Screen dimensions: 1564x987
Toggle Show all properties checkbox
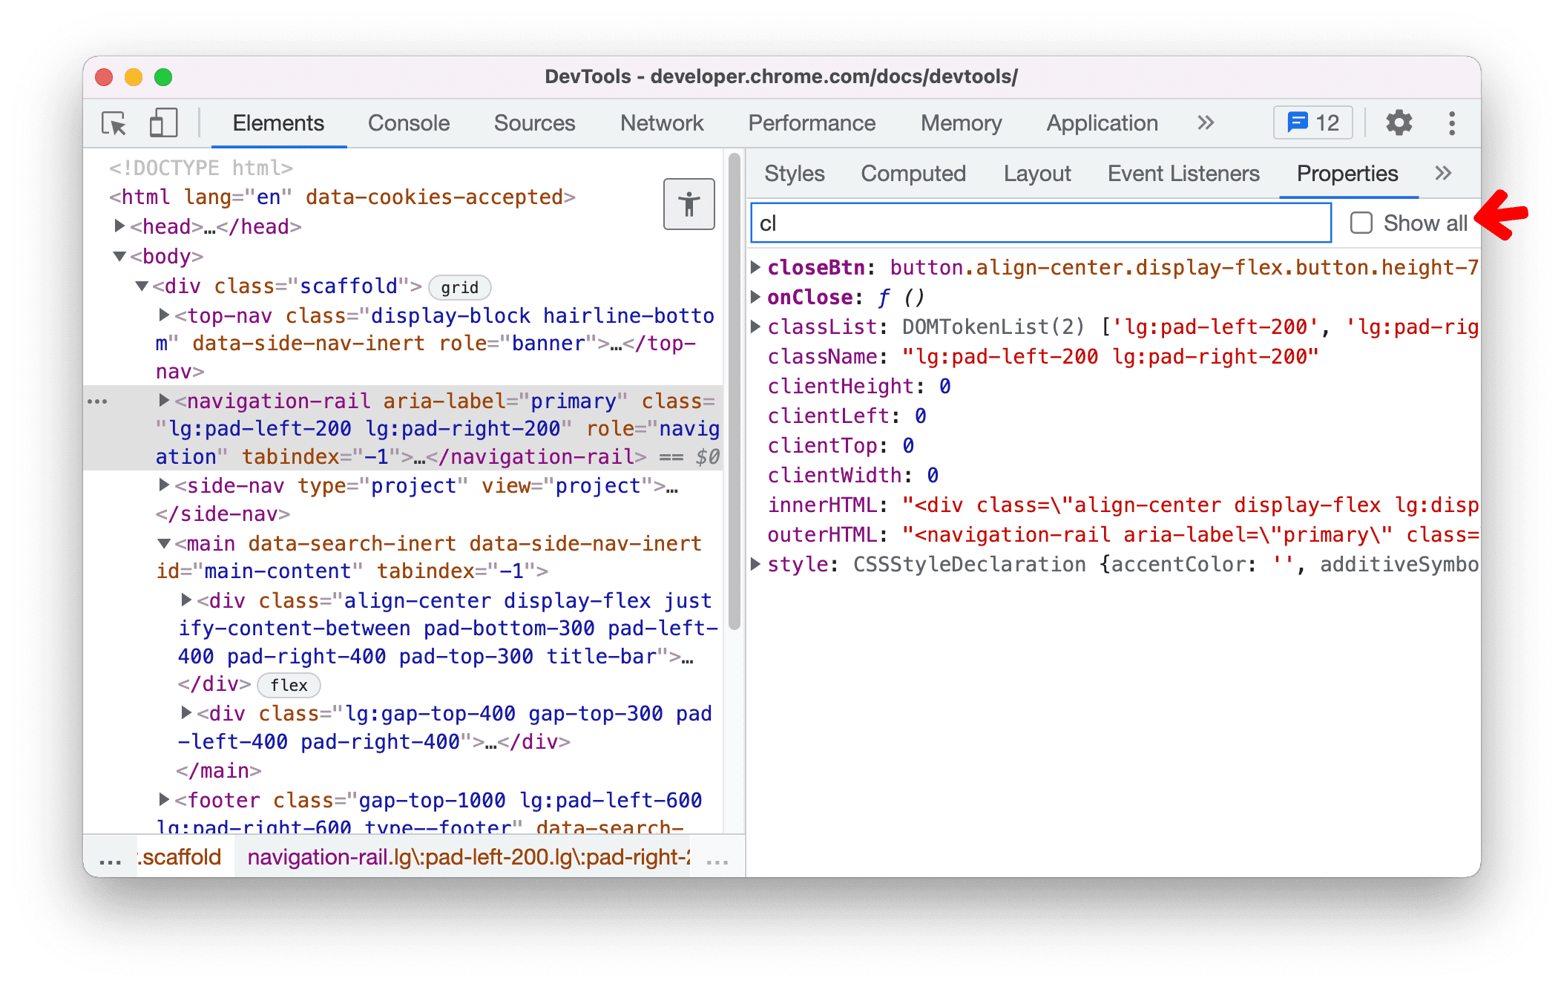[1361, 222]
